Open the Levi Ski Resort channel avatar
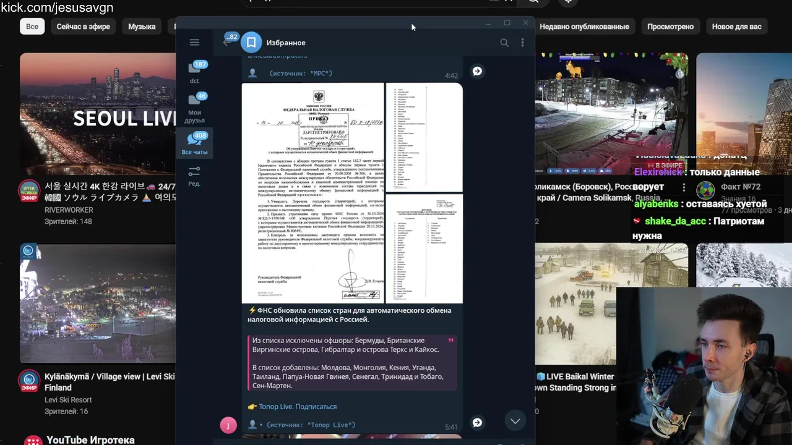 (28, 380)
